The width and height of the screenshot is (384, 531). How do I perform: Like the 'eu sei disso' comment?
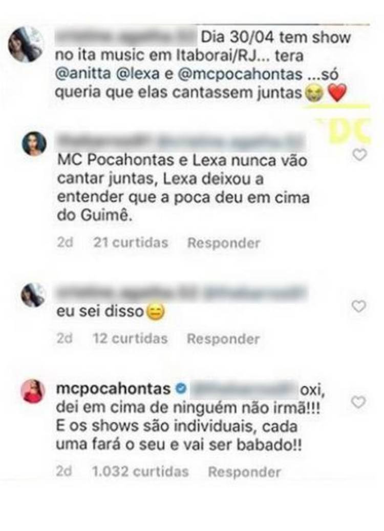click(359, 307)
